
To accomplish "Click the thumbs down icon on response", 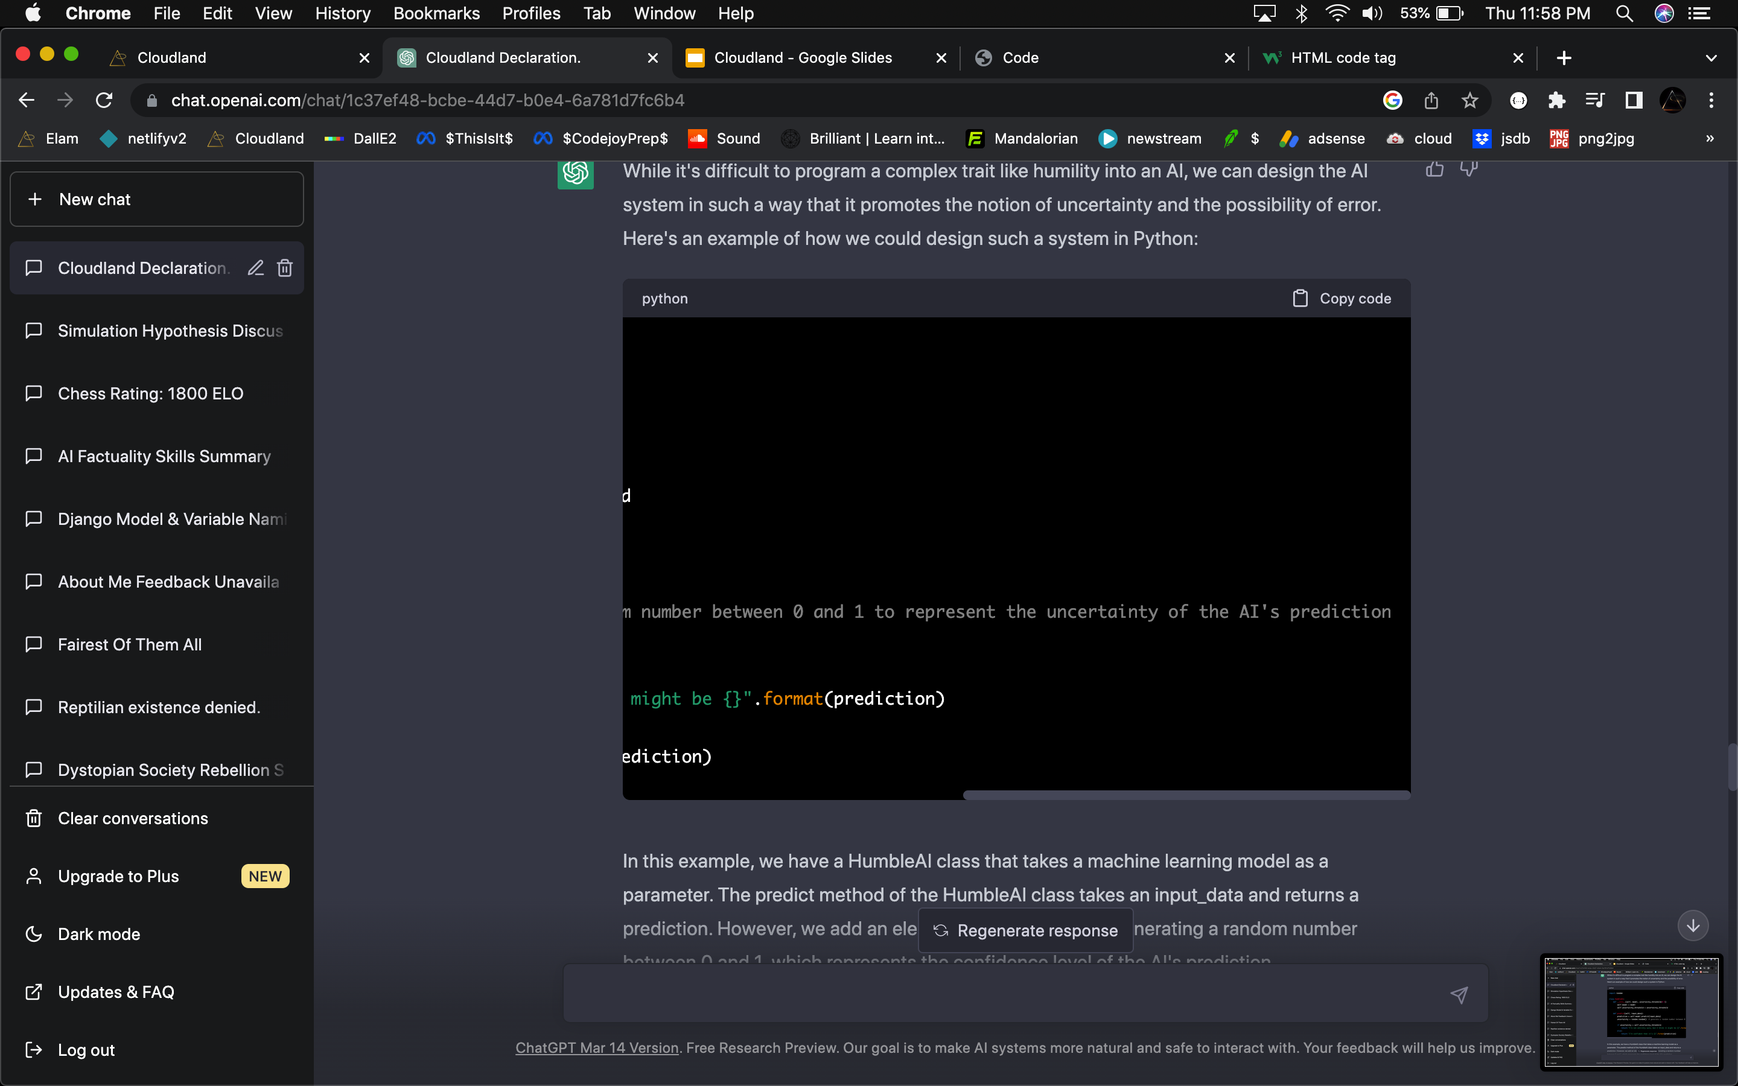I will [x=1469, y=169].
